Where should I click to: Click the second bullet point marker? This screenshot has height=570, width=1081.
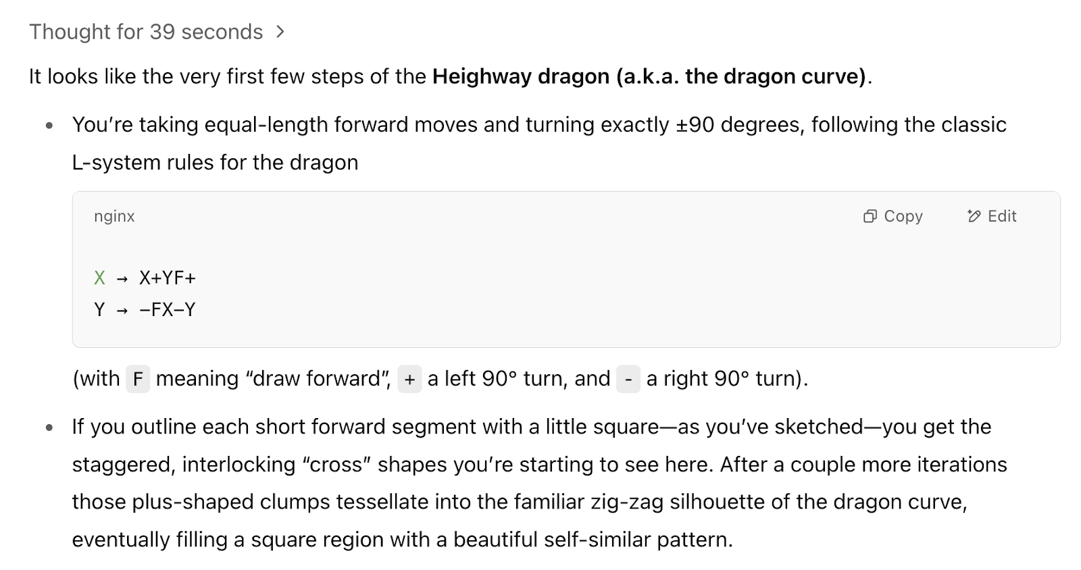click(x=49, y=427)
